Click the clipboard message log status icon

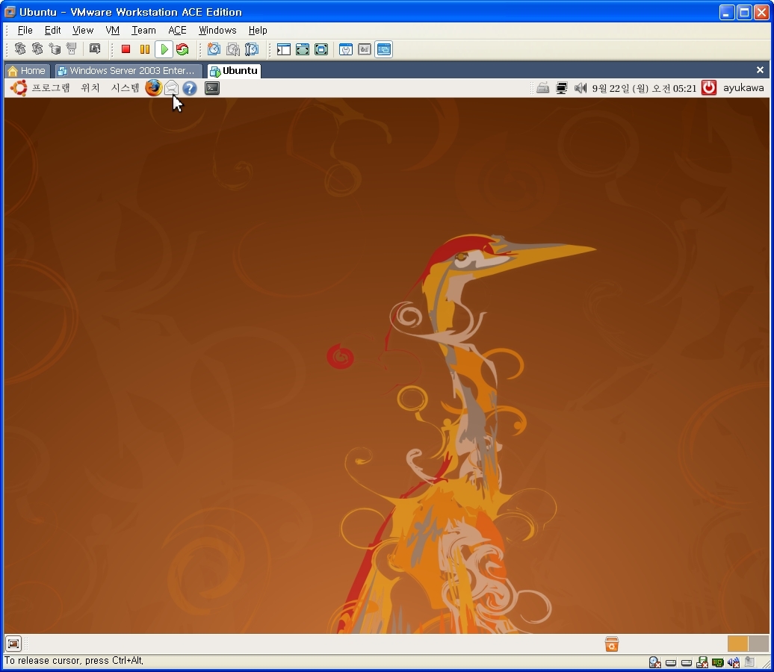pos(750,662)
